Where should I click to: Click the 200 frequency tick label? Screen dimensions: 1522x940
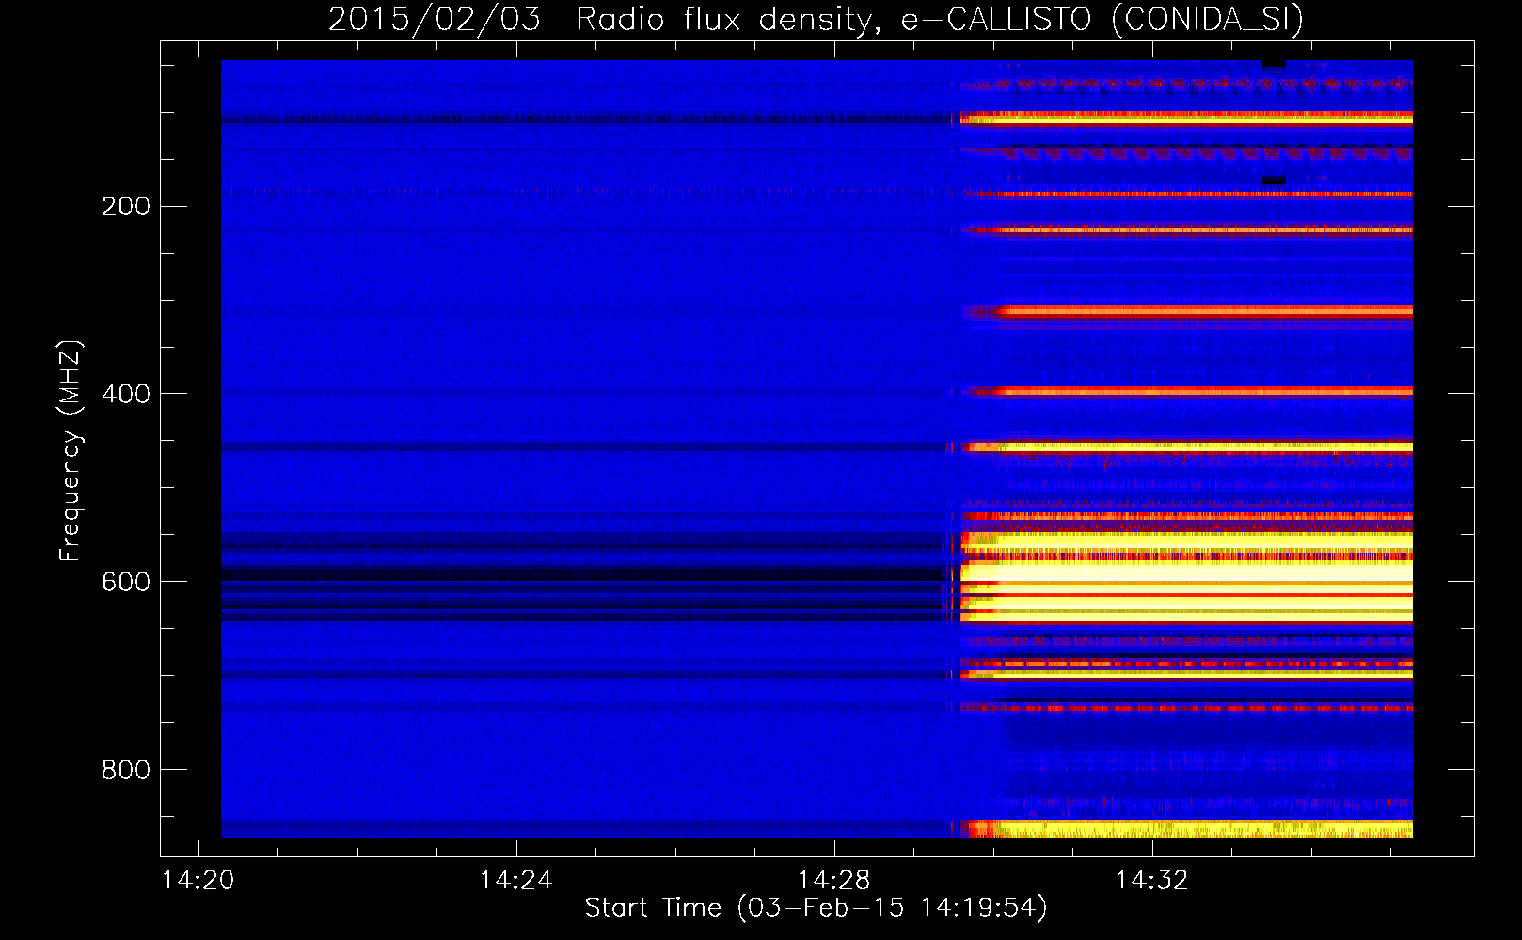point(126,206)
